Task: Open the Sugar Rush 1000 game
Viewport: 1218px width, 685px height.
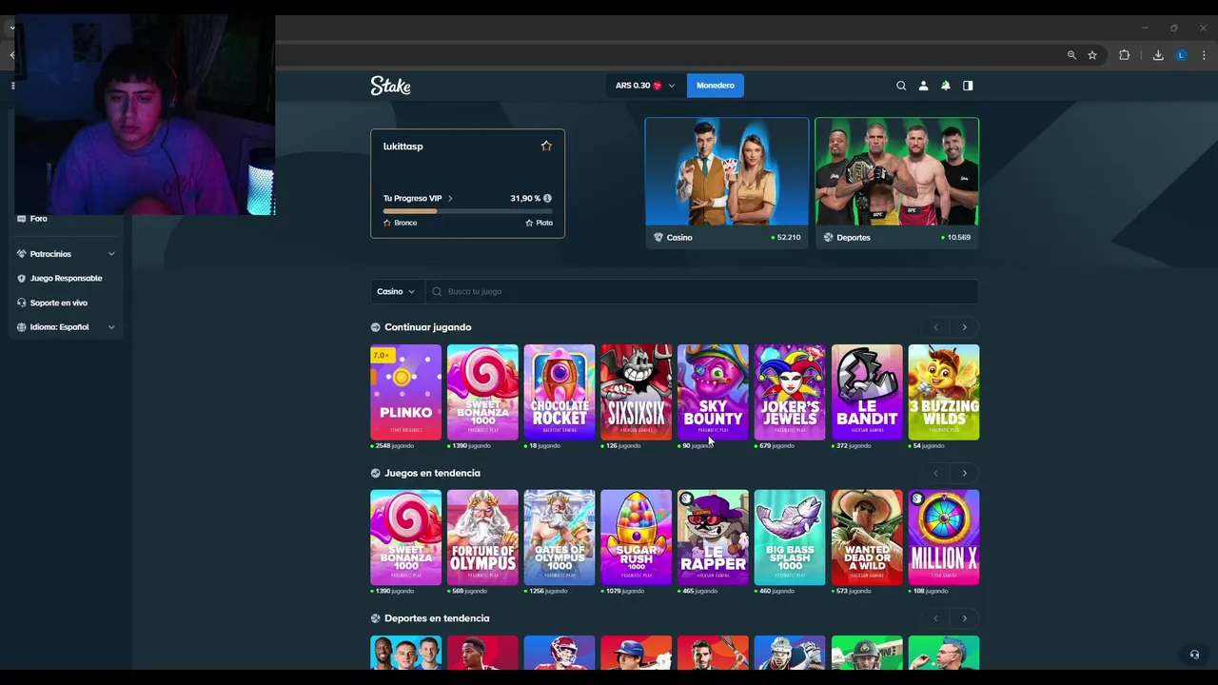Action: [637, 538]
